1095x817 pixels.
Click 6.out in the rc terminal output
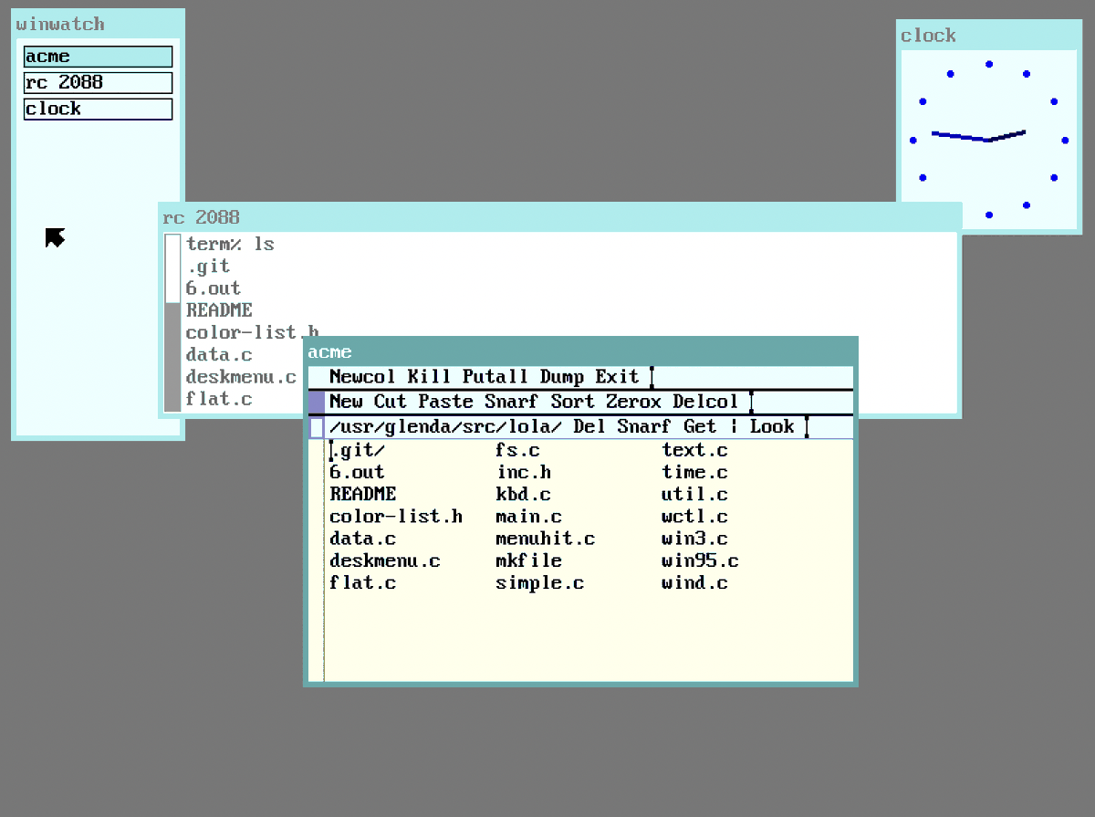(214, 288)
